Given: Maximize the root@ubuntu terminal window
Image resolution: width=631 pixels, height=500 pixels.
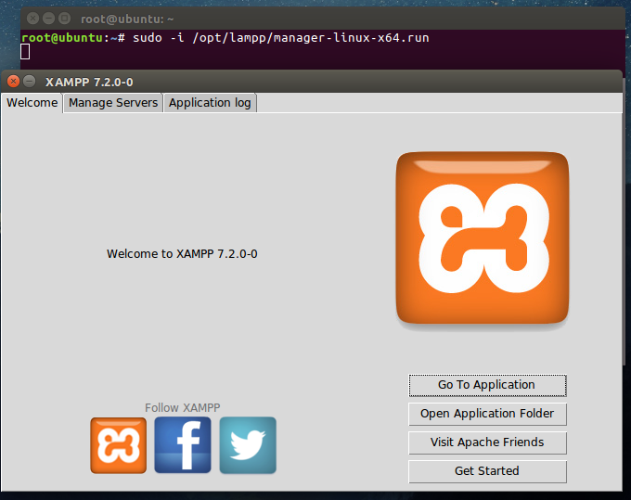Looking at the screenshot, I should 64,19.
